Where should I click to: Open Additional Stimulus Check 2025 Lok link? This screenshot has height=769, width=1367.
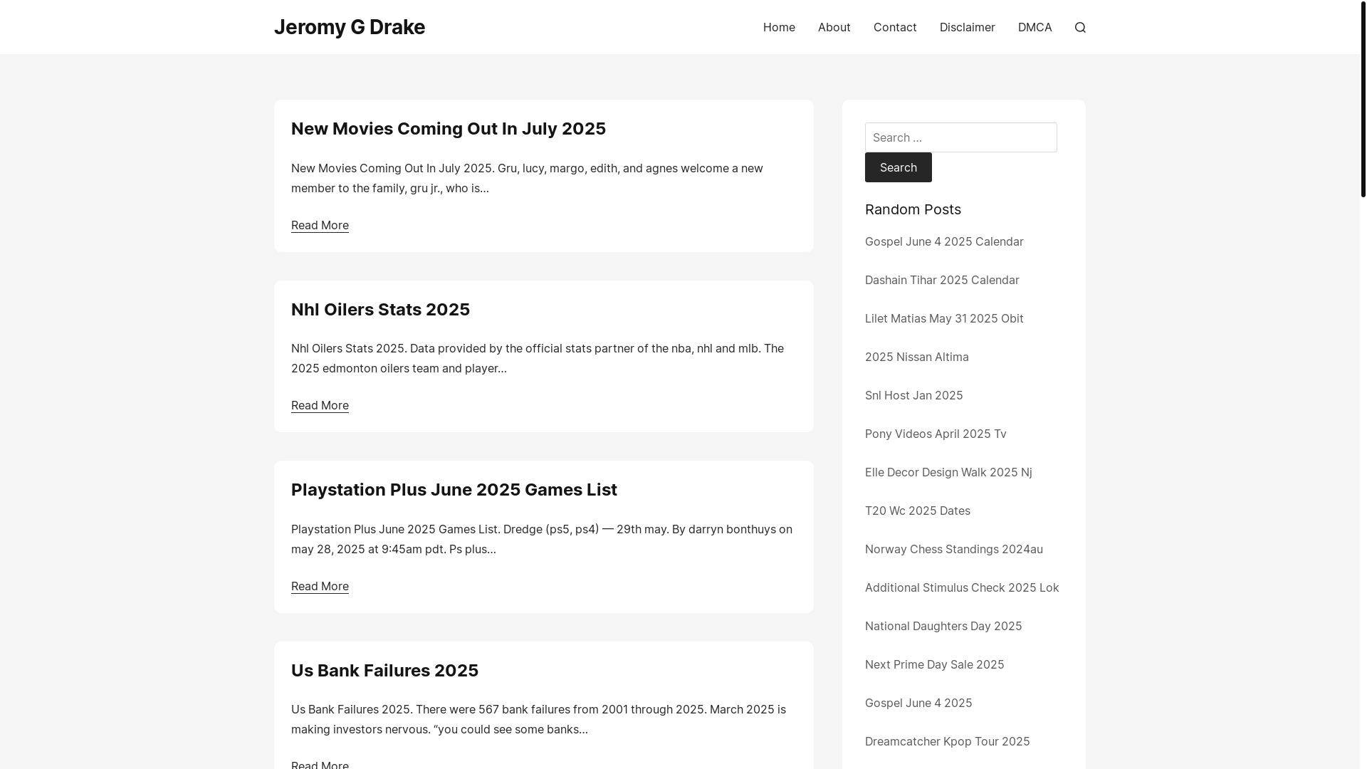click(x=962, y=587)
